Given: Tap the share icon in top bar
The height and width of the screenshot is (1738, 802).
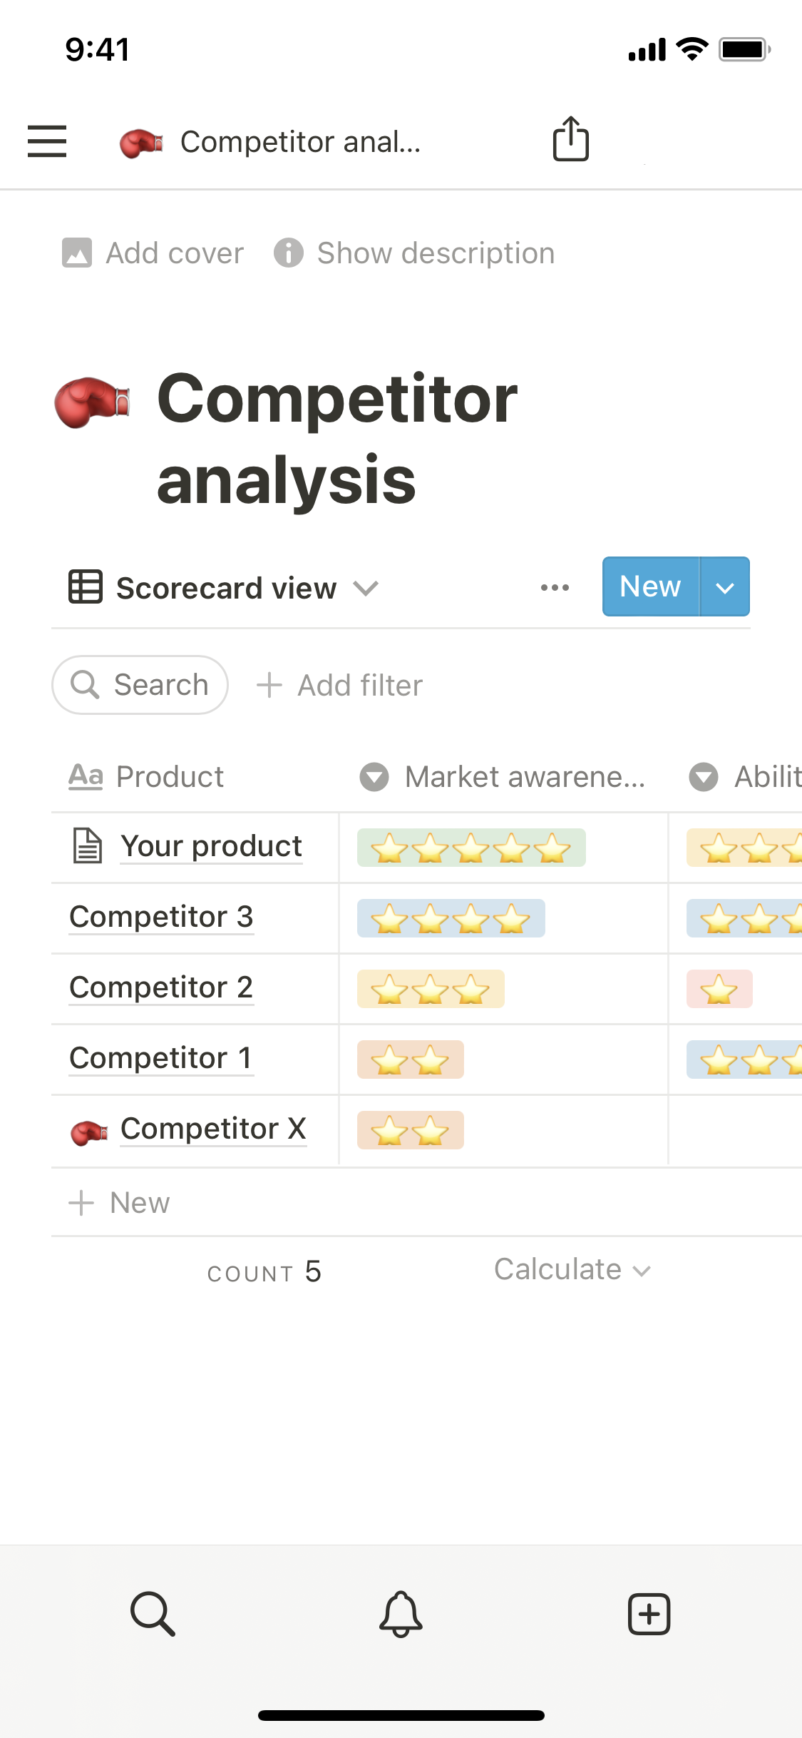Looking at the screenshot, I should click(x=570, y=139).
